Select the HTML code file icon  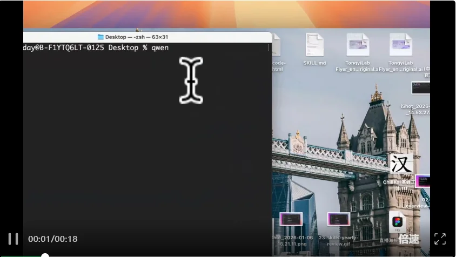pyautogui.click(x=277, y=45)
